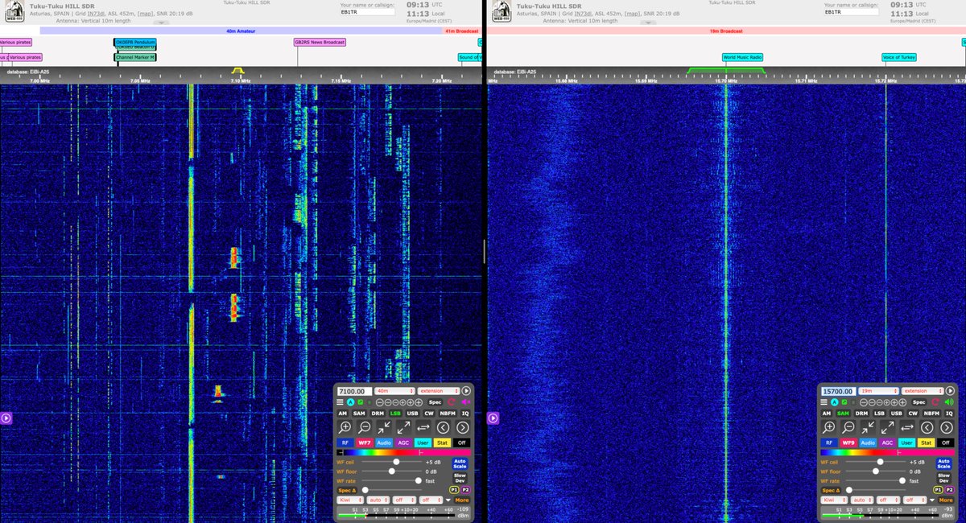Select IQ mode in right panel
Screen dimensions: 966x523
(949, 414)
